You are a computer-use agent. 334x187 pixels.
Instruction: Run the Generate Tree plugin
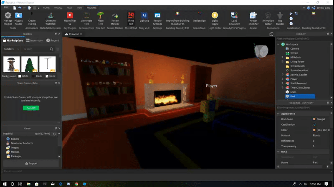tap(86, 19)
